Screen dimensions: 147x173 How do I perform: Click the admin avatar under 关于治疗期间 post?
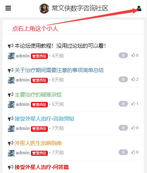11,80
